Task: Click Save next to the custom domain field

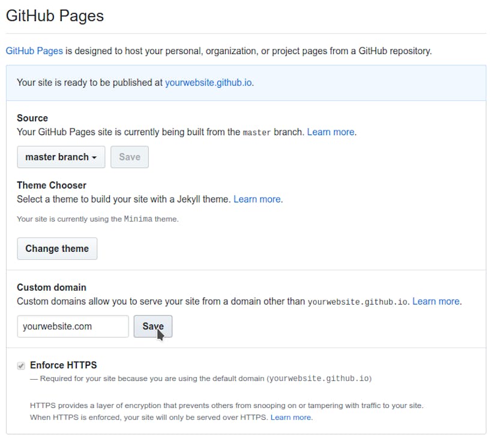Action: pyautogui.click(x=152, y=326)
